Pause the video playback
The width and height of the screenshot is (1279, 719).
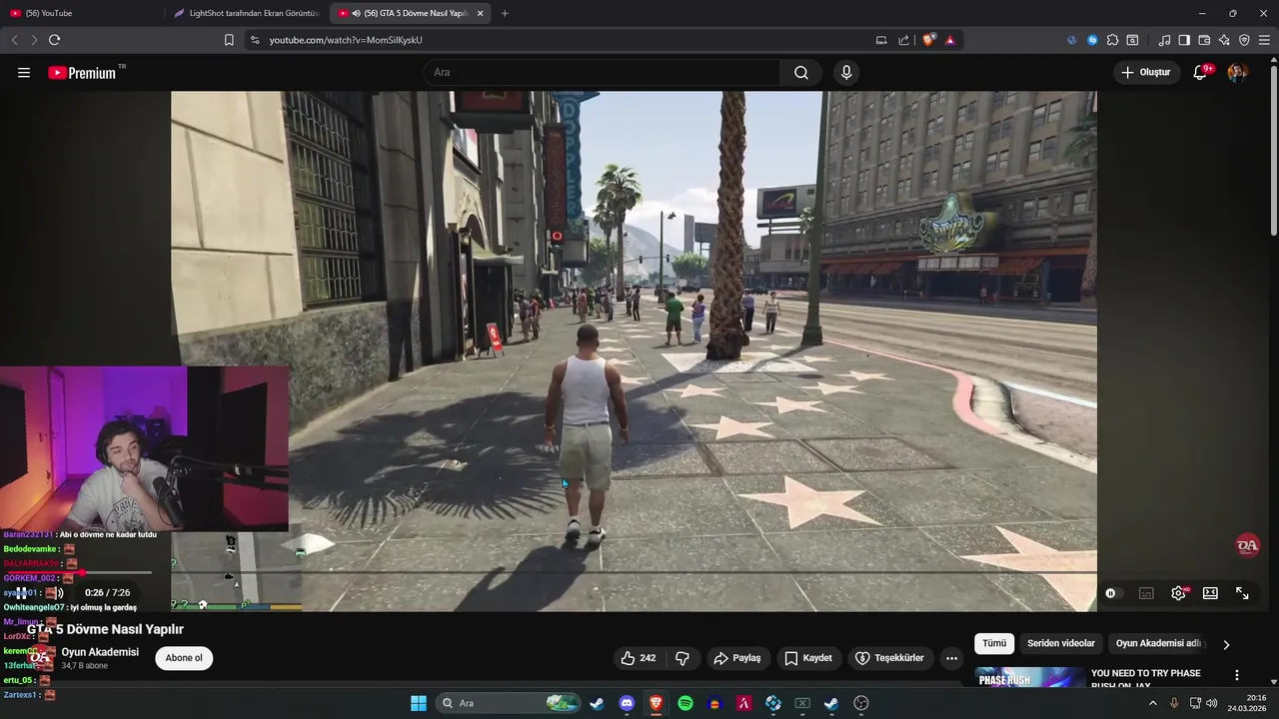20,592
